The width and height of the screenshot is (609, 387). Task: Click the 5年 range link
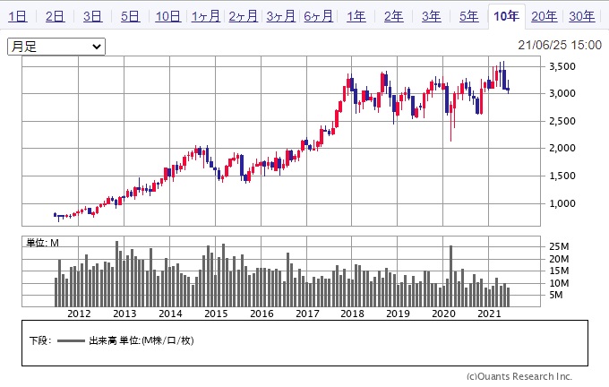pos(469,16)
